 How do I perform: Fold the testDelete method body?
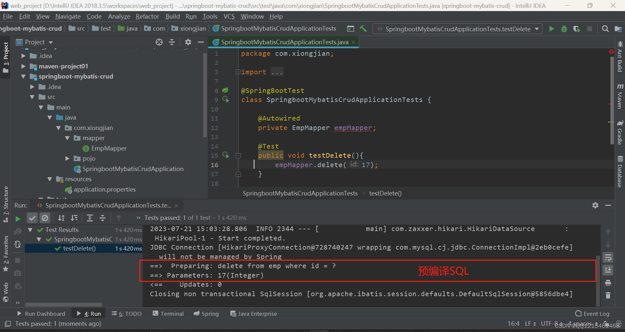tap(238, 156)
